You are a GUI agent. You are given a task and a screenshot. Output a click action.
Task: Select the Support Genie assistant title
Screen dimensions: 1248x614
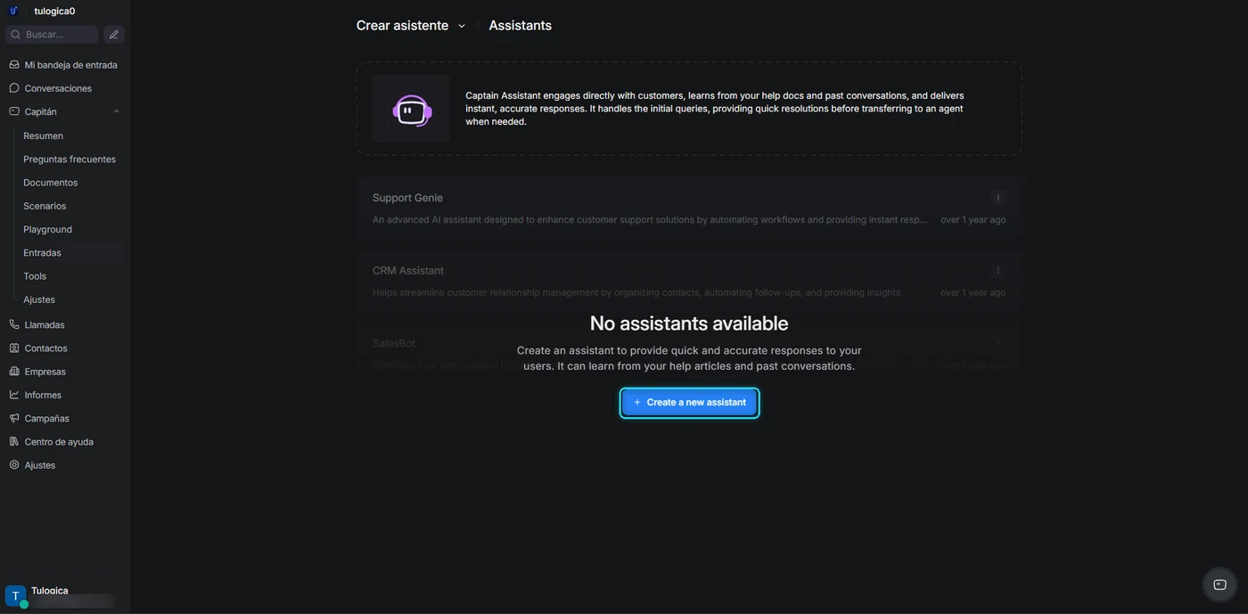[x=407, y=198]
